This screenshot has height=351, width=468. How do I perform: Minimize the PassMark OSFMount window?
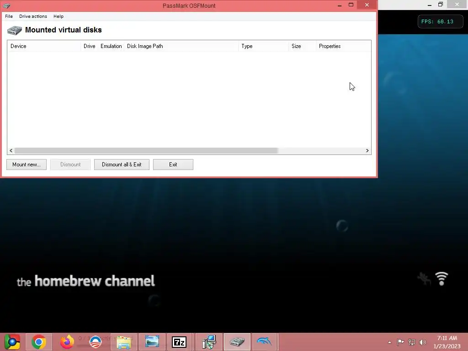[340, 5]
